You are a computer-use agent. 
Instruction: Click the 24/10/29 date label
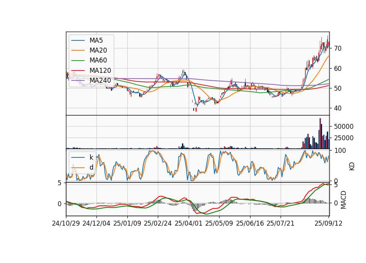pyautogui.click(x=66, y=223)
